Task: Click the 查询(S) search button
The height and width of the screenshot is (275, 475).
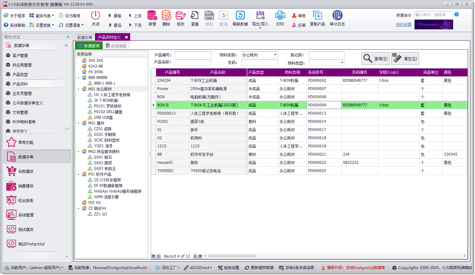Action: [x=375, y=58]
